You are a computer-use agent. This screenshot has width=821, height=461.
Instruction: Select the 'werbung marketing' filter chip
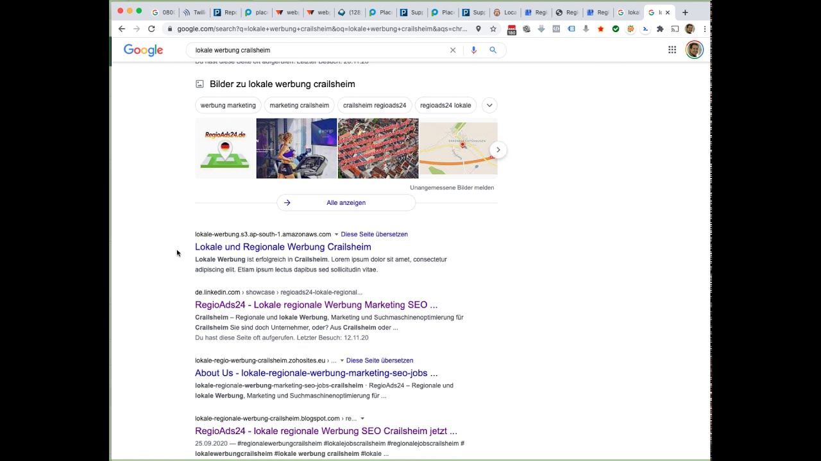click(228, 105)
